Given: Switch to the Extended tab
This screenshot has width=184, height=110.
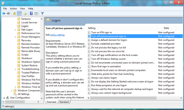Looking at the screenshot, I should (x=52, y=102).
